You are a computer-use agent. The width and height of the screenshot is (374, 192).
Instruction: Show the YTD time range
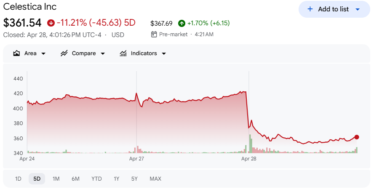click(x=96, y=179)
